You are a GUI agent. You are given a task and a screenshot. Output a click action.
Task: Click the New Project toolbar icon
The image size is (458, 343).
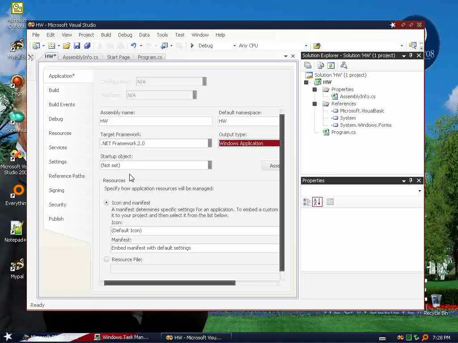pos(36,46)
